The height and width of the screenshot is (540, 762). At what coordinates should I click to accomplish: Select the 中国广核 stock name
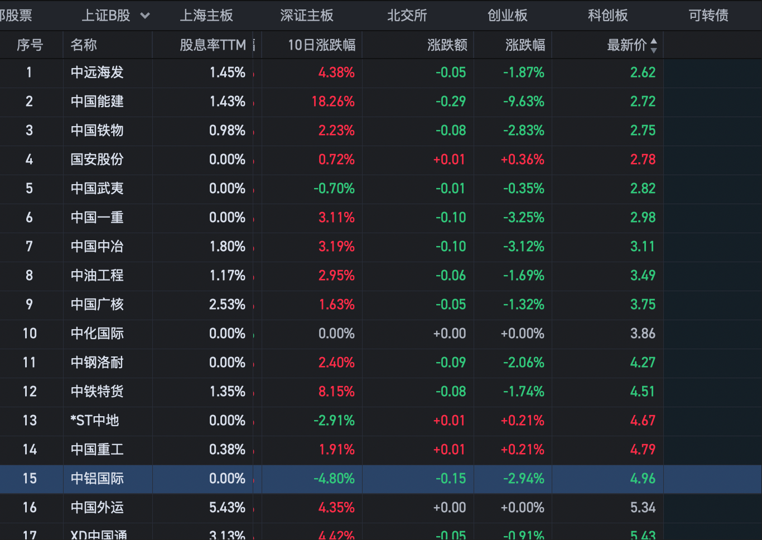(97, 305)
